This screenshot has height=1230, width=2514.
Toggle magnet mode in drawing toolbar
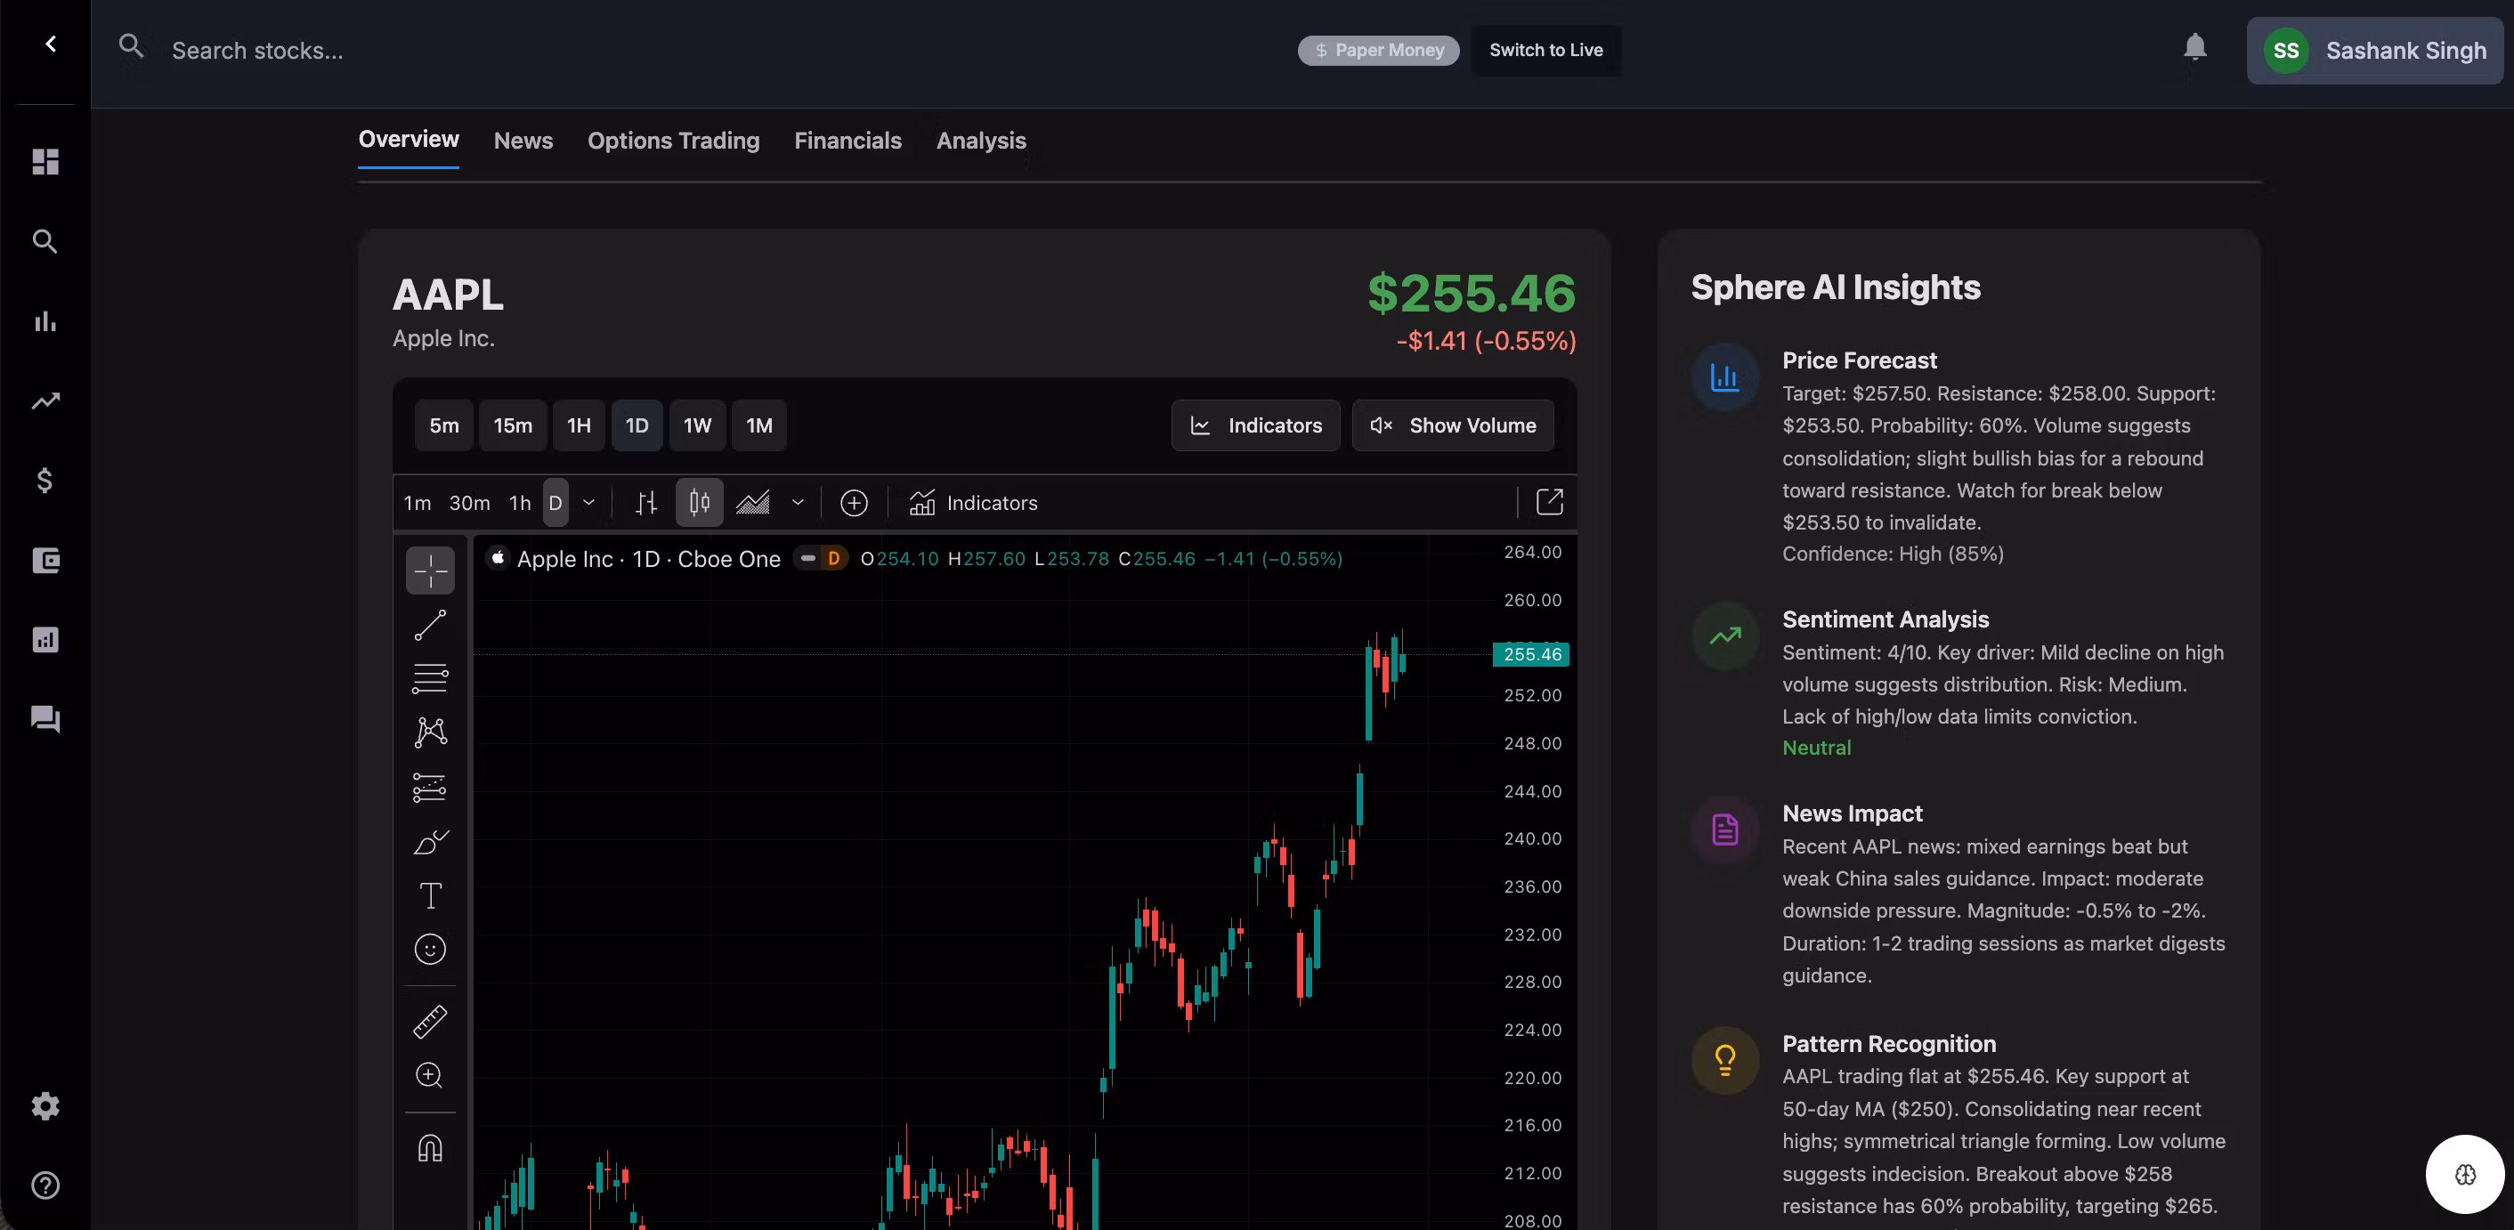[430, 1149]
